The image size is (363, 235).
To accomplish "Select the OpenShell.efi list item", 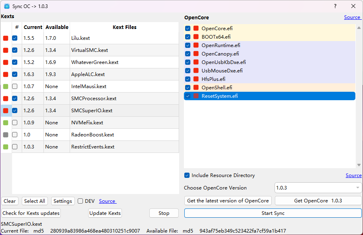I will coord(217,88).
